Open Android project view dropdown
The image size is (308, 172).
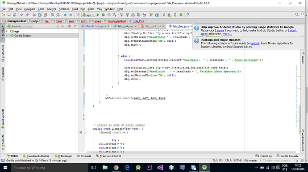pyautogui.click(x=19, y=26)
